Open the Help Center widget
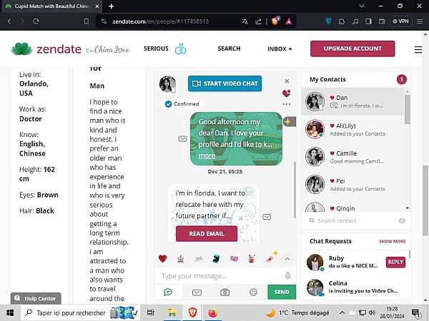429x321 pixels. [x=36, y=299]
